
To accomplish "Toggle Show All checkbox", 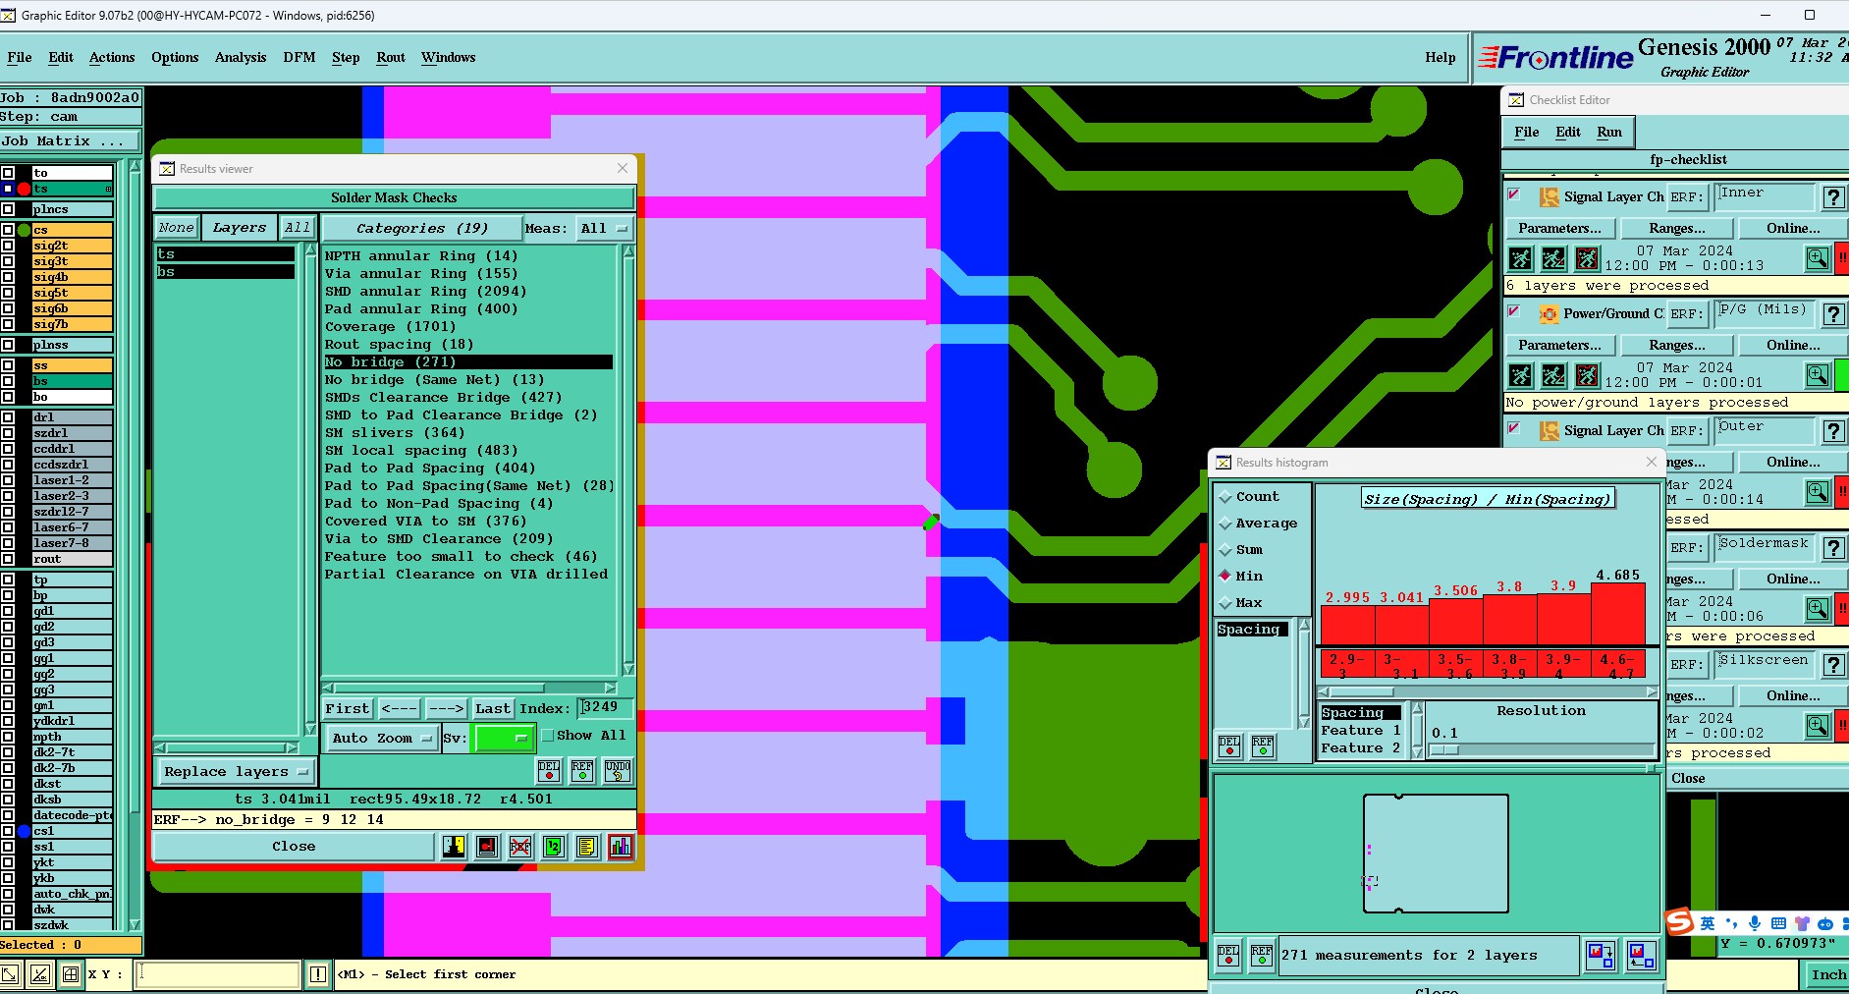I will click(548, 736).
